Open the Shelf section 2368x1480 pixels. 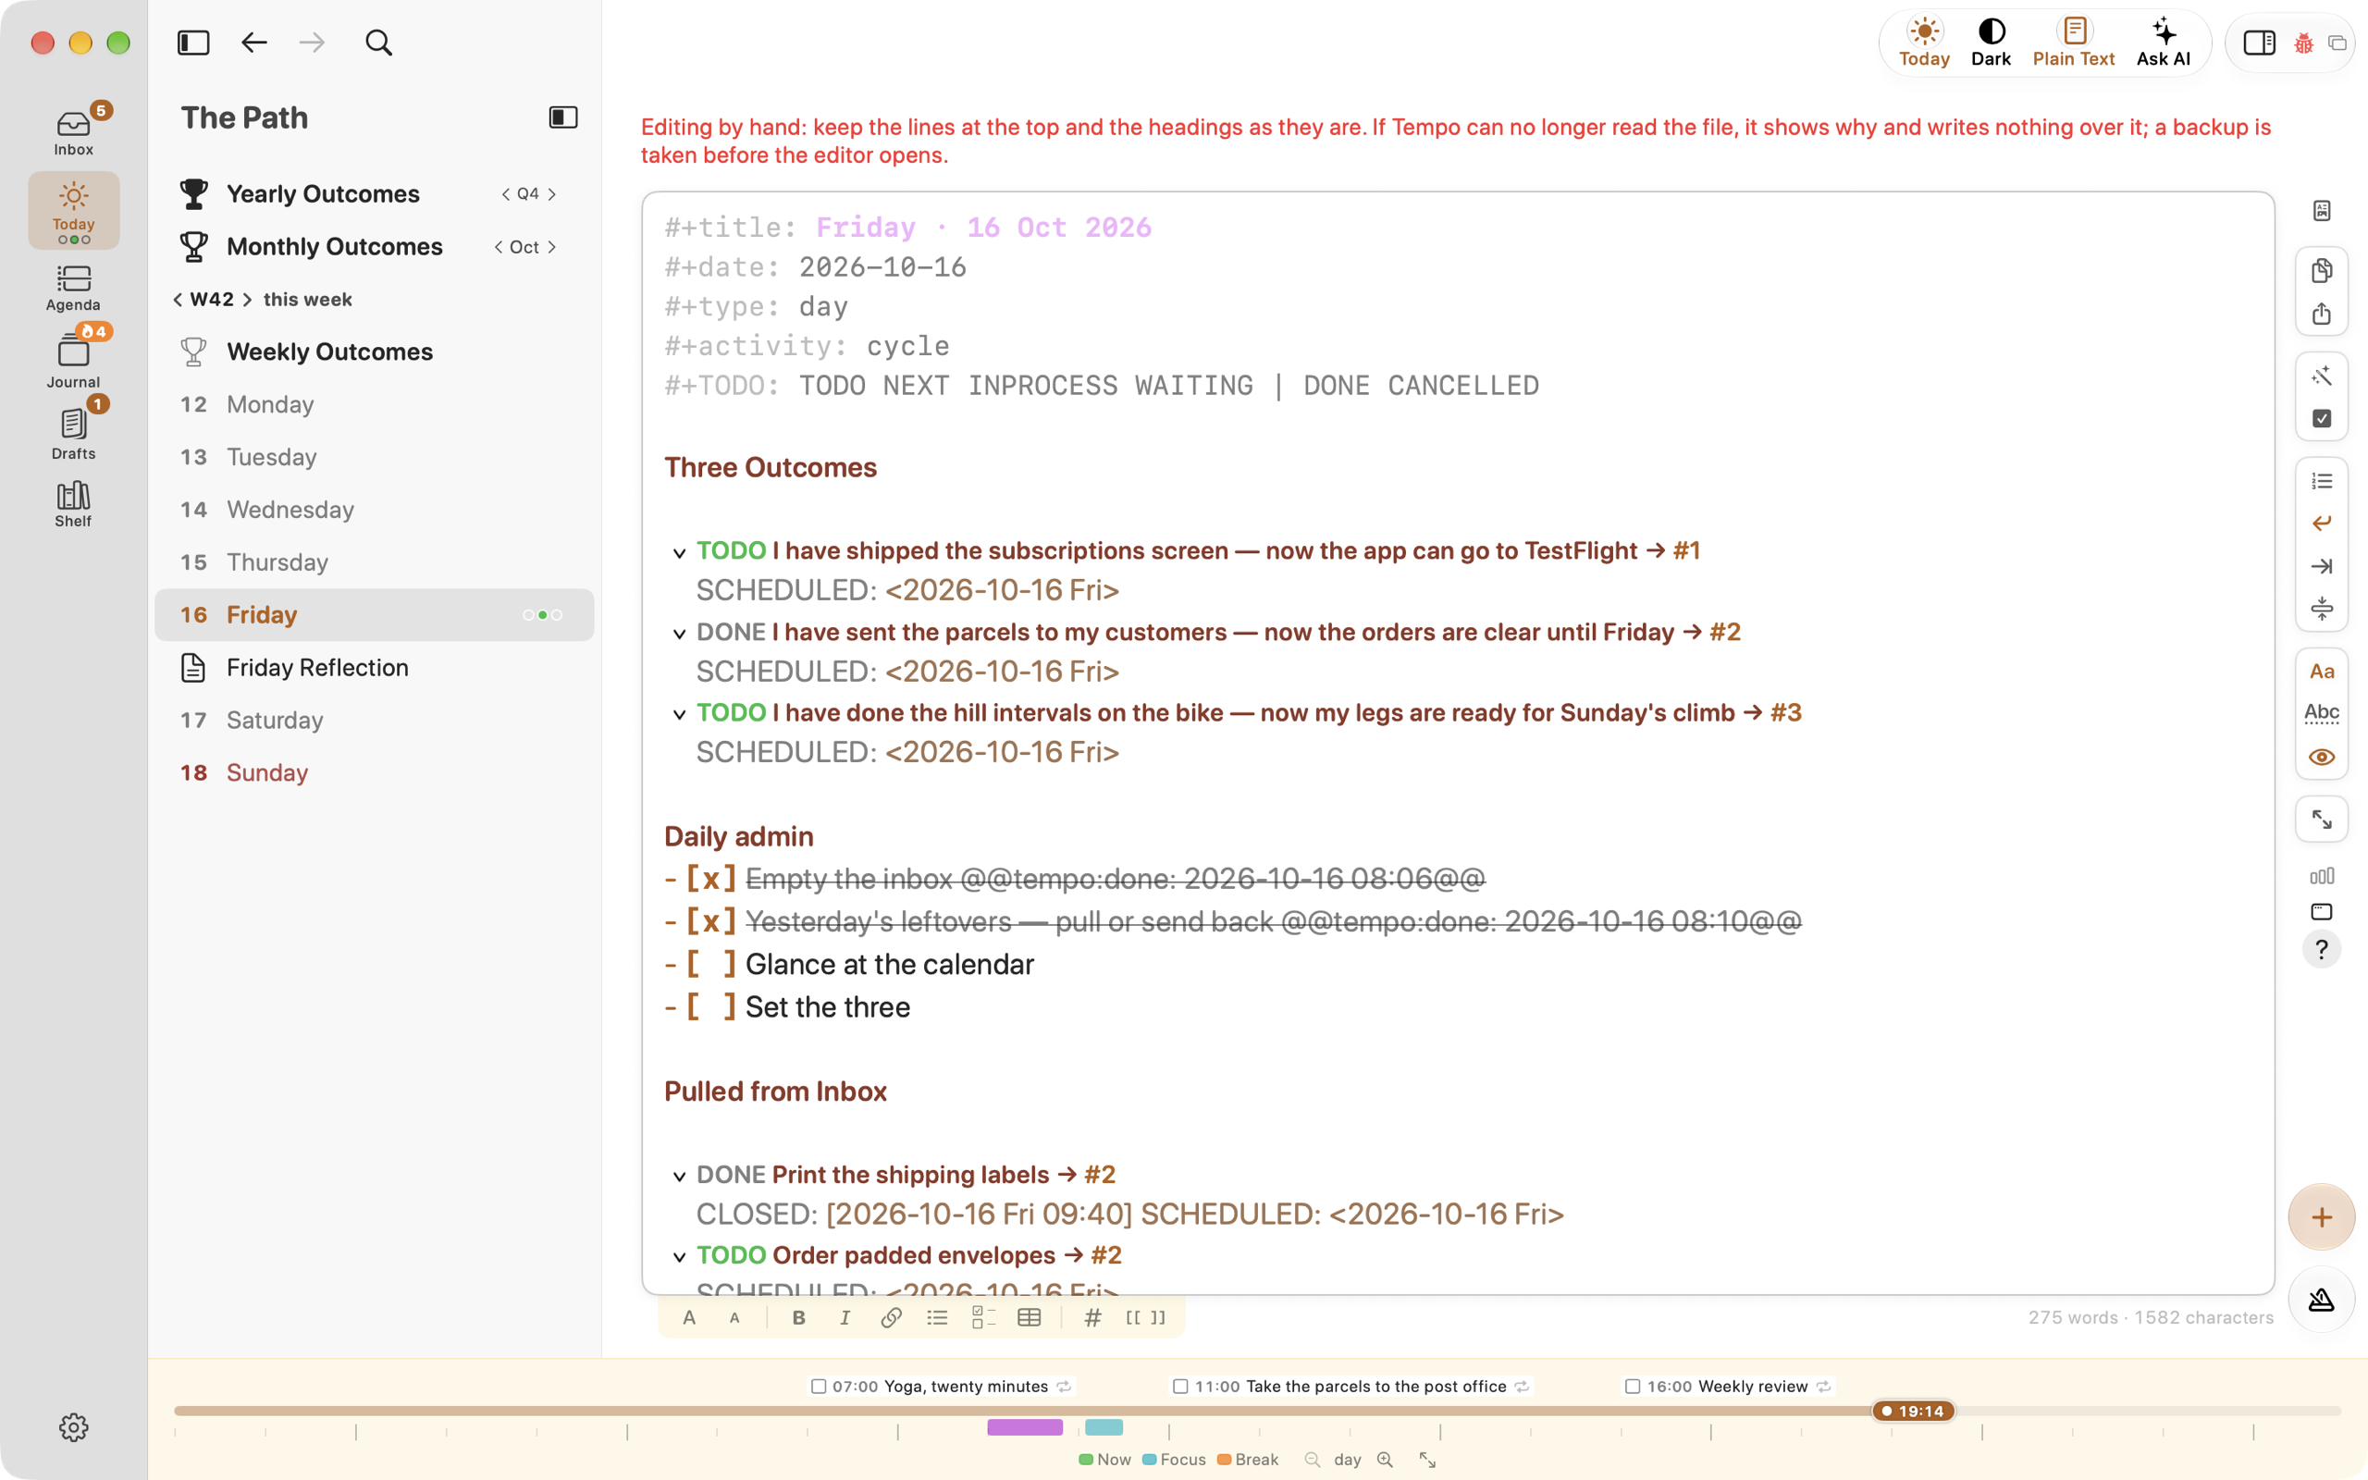coord(73,504)
